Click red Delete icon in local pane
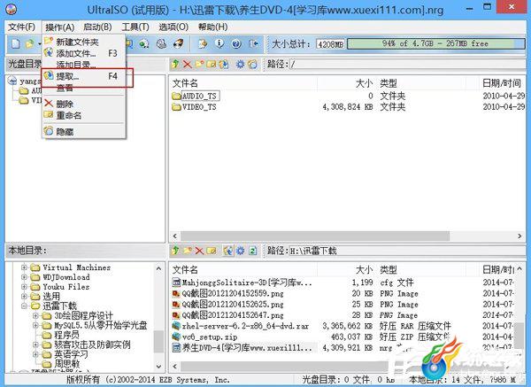 199,251
